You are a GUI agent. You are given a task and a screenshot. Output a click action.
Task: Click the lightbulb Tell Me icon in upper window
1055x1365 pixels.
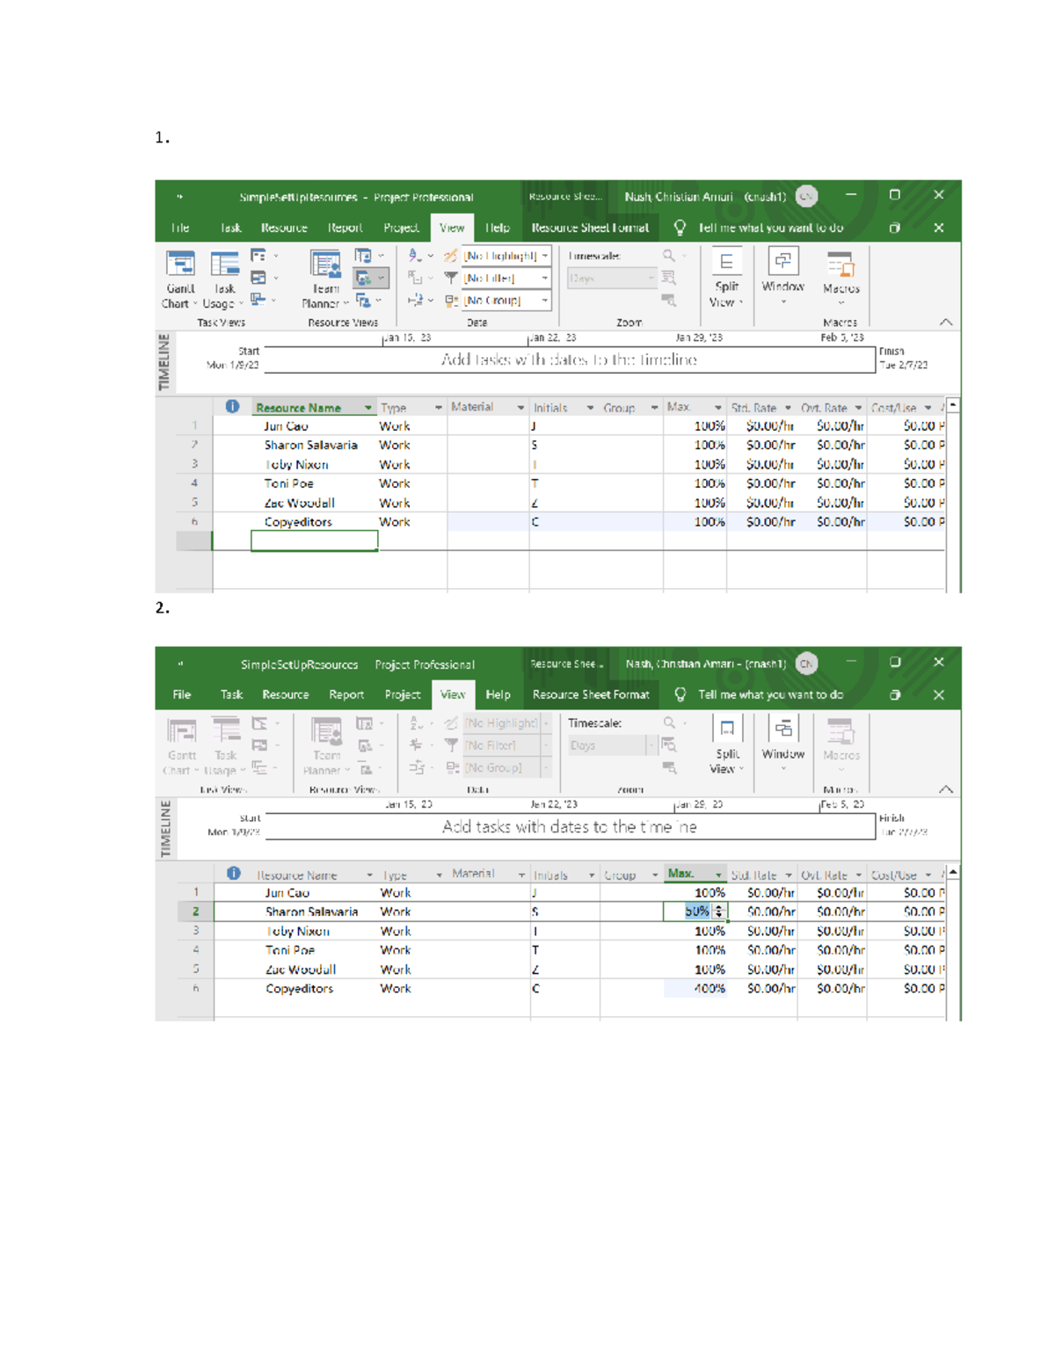click(x=680, y=228)
